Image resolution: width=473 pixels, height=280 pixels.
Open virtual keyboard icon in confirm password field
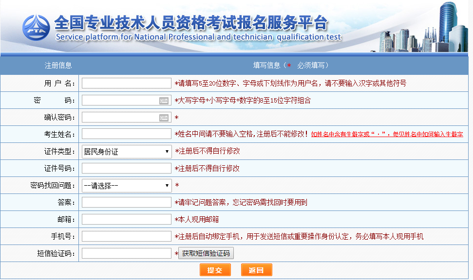(164, 118)
